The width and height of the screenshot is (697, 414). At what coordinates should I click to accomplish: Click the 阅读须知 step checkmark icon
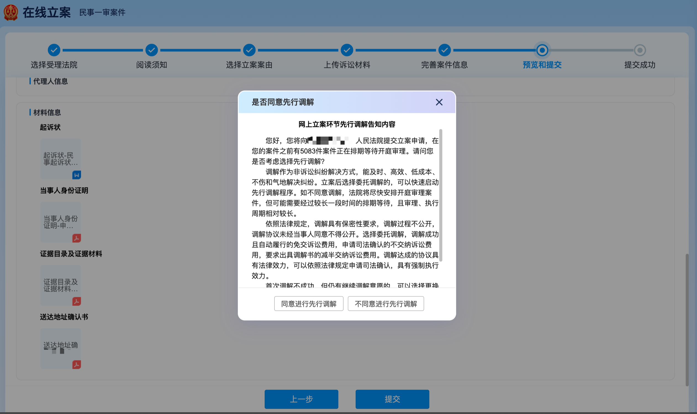coord(151,50)
